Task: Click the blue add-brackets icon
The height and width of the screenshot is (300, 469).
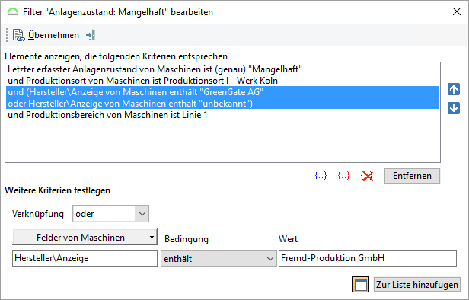Action: 321,176
